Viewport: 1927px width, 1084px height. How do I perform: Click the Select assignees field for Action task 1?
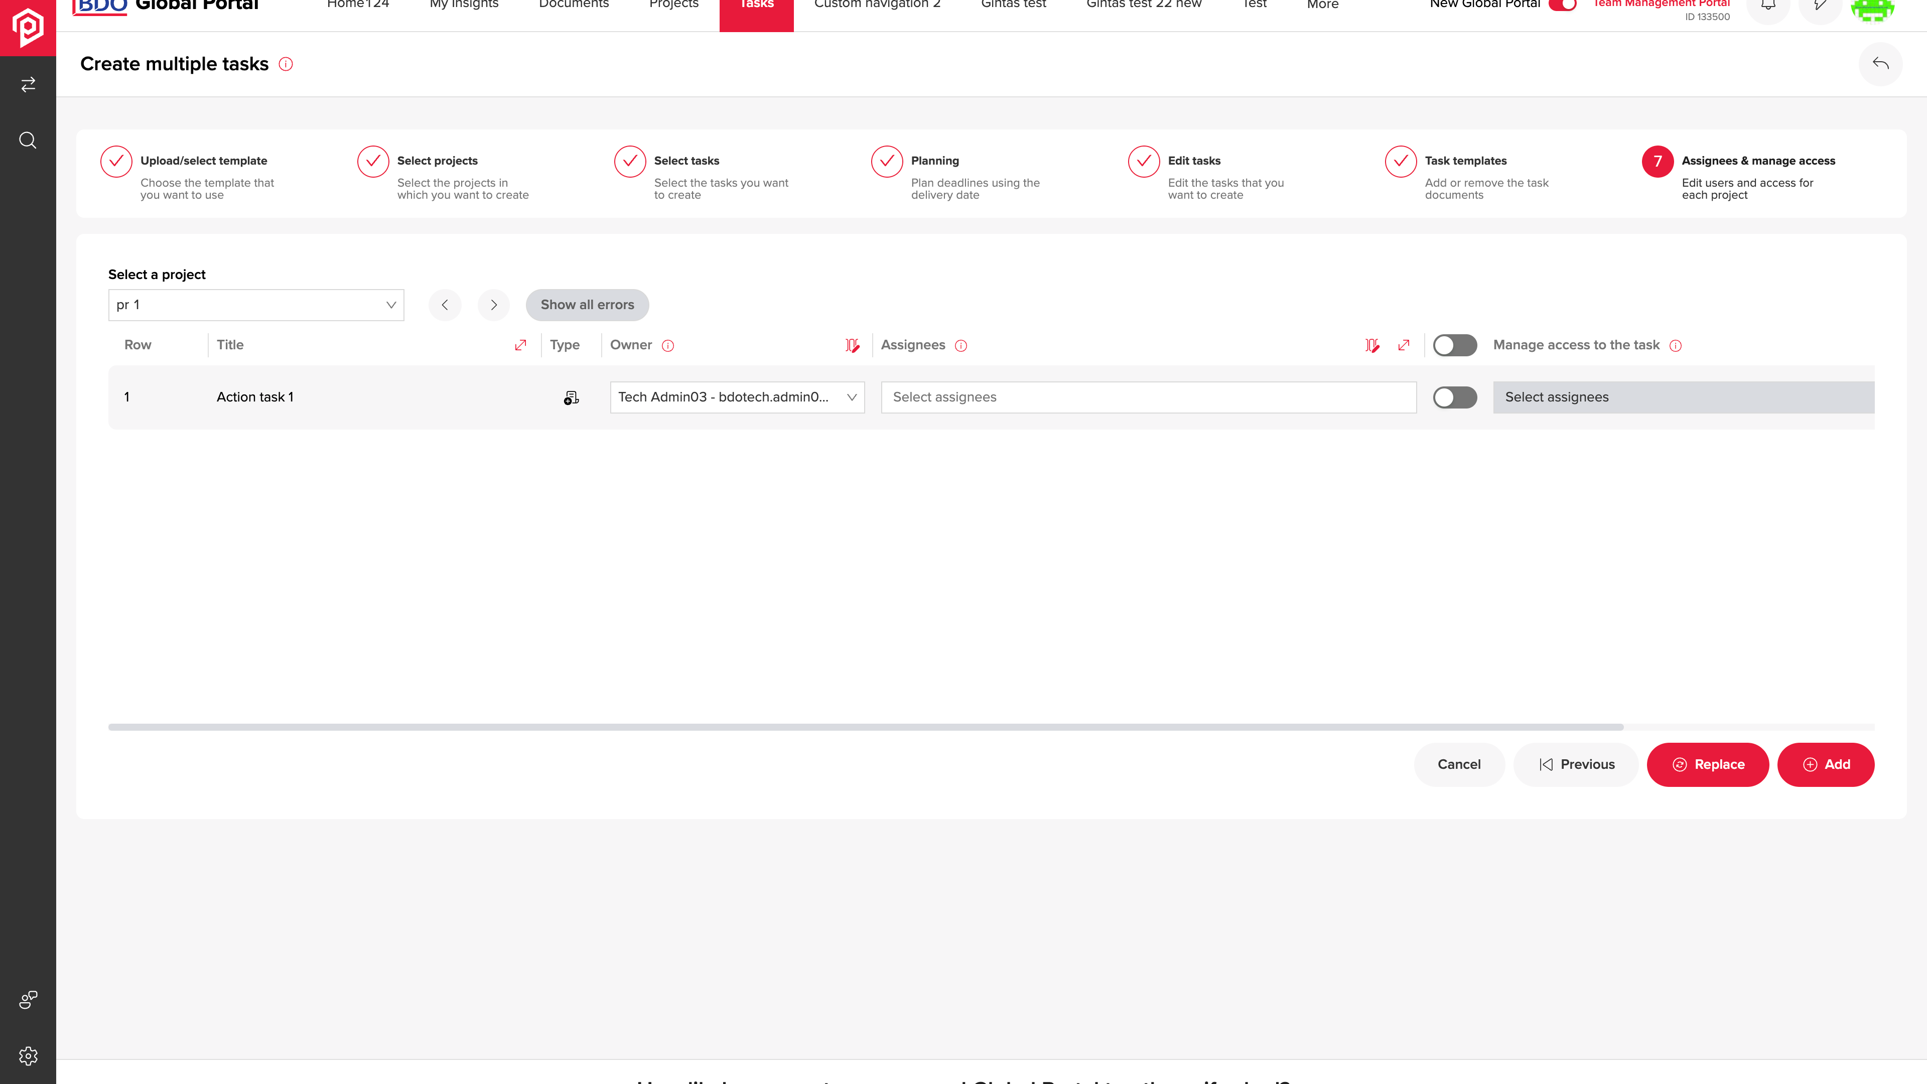click(x=1148, y=397)
